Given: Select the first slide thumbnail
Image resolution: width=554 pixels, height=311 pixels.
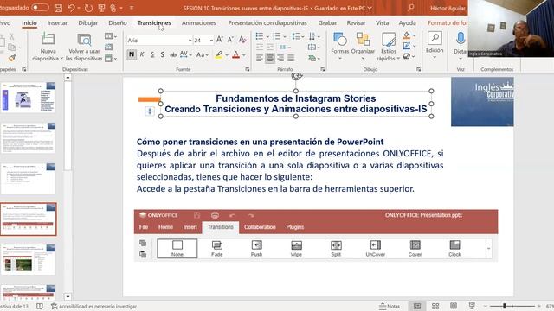Looking at the screenshot, I should tap(29, 97).
